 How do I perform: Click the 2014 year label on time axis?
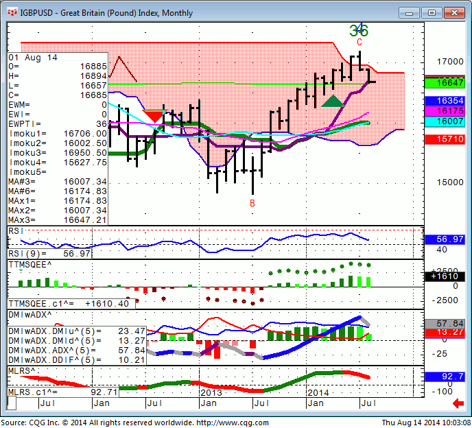click(318, 393)
